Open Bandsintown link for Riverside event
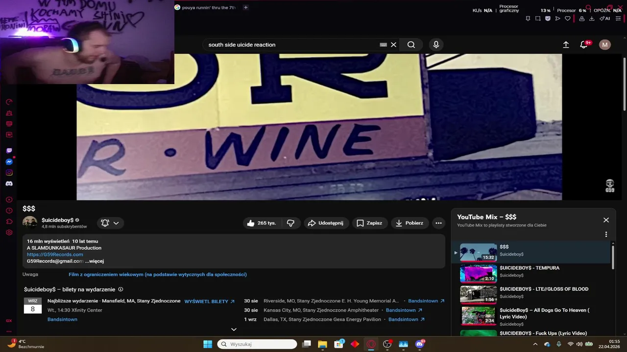Image resolution: width=627 pixels, height=352 pixels. pyautogui.click(x=426, y=301)
